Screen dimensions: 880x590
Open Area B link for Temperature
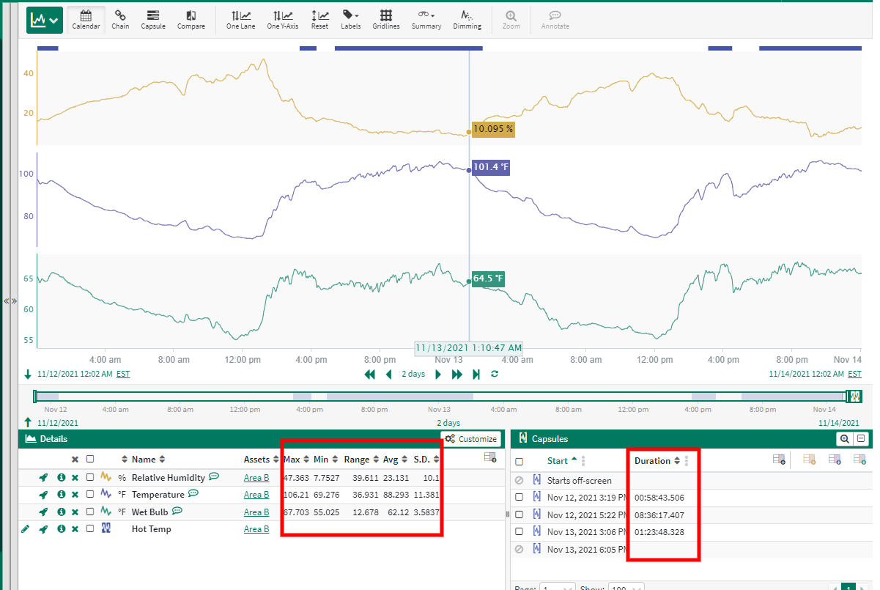point(256,495)
